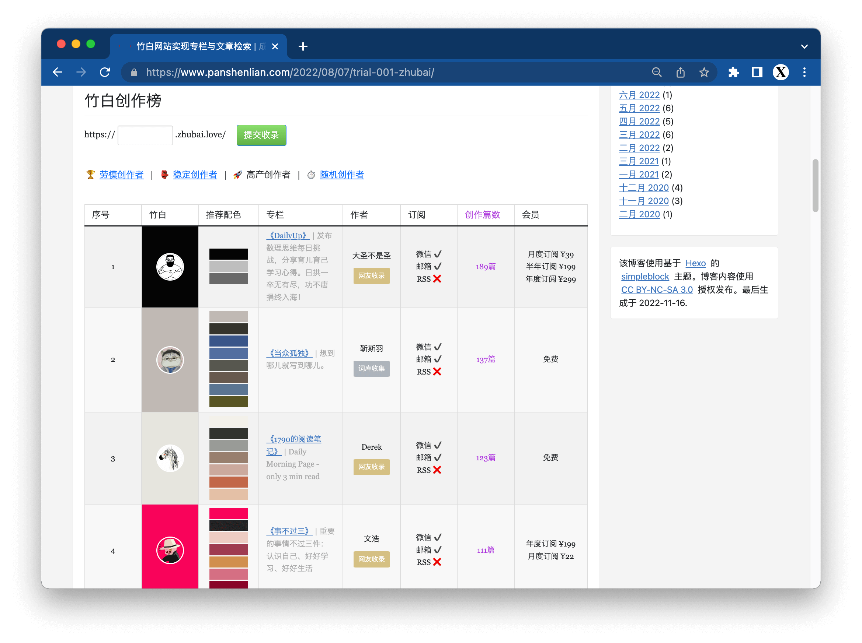
Task: Share this page via share icon
Action: pyautogui.click(x=680, y=73)
